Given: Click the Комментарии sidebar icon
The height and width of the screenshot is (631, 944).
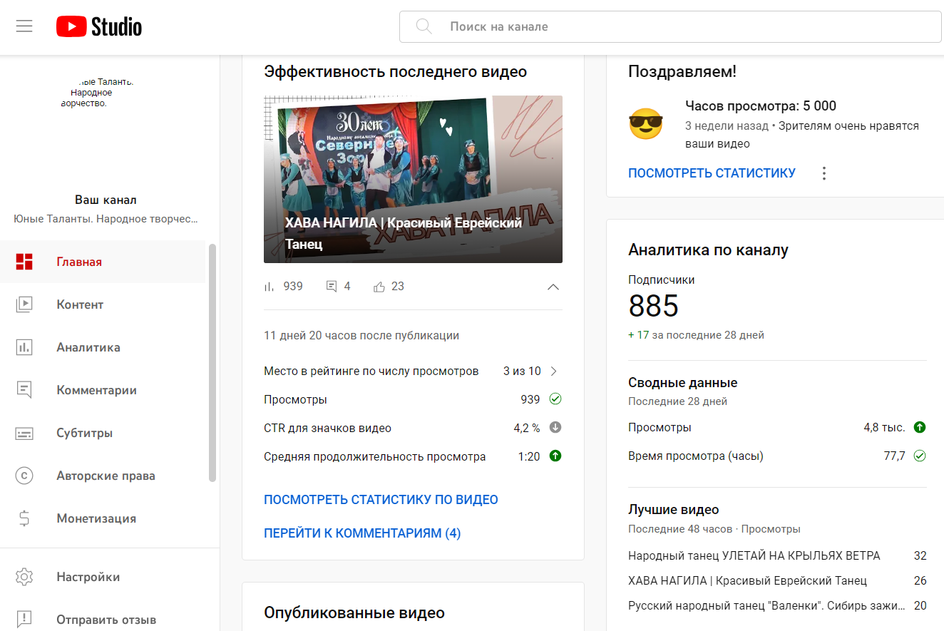Looking at the screenshot, I should (x=24, y=390).
